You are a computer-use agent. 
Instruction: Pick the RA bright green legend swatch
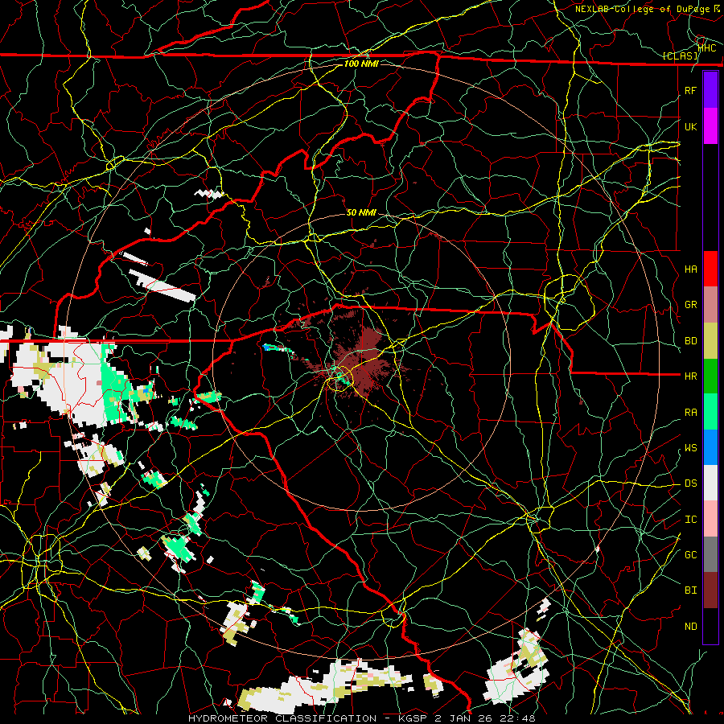point(710,412)
